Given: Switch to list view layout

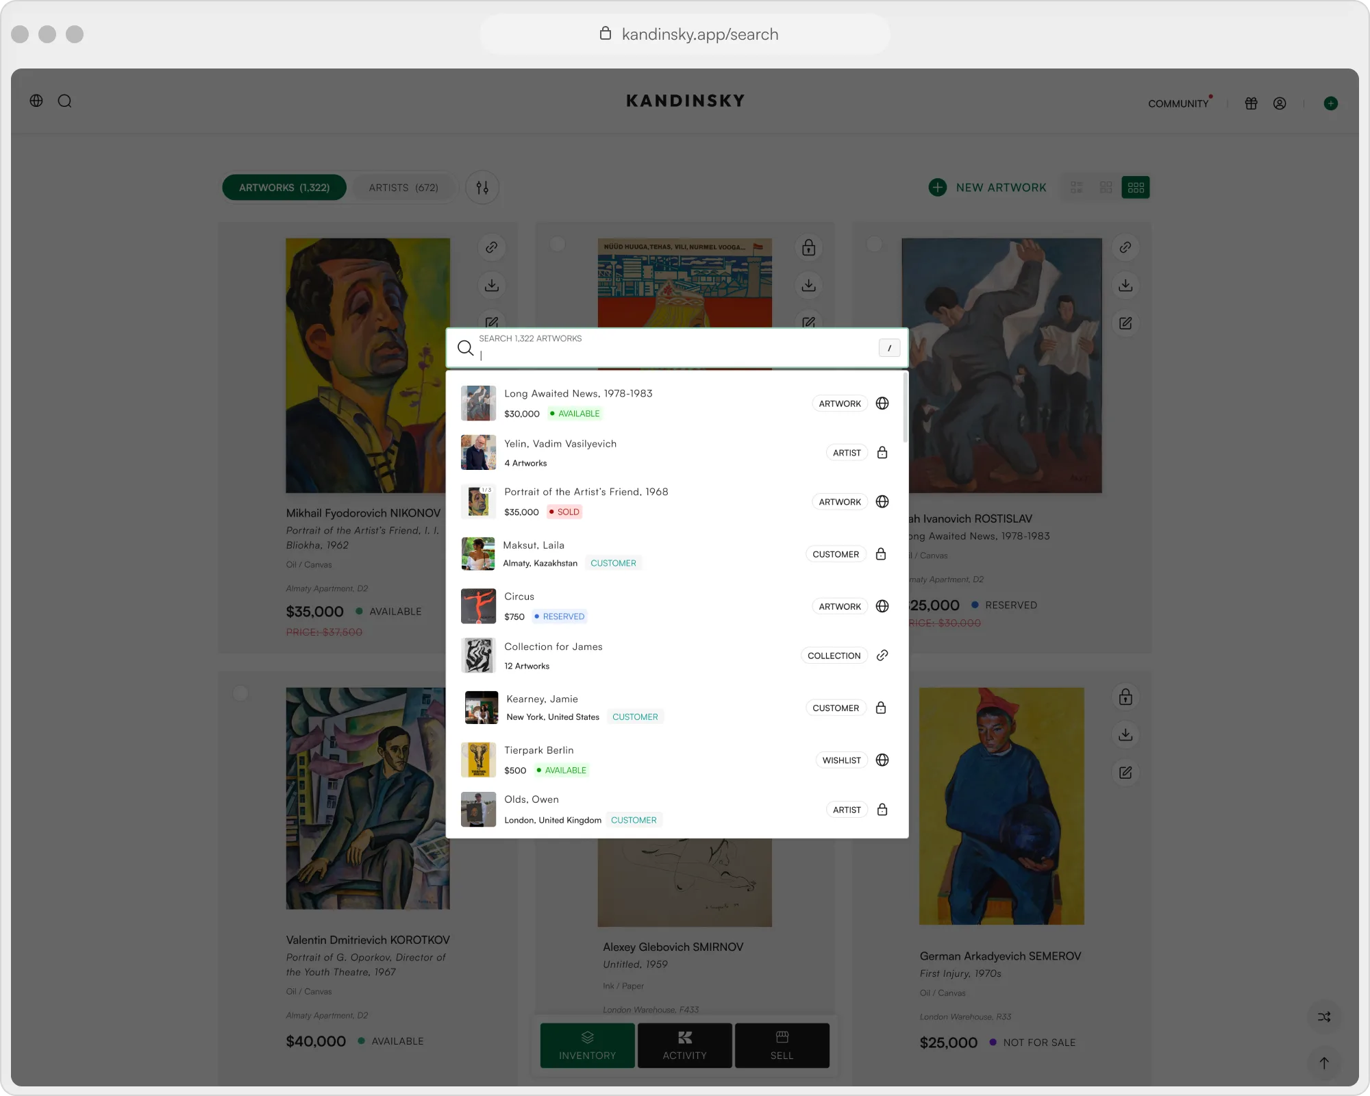Looking at the screenshot, I should (x=1077, y=188).
